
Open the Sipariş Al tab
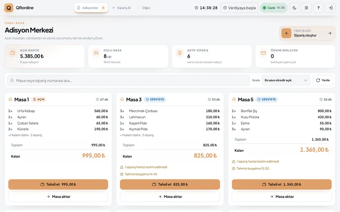tap(122, 8)
